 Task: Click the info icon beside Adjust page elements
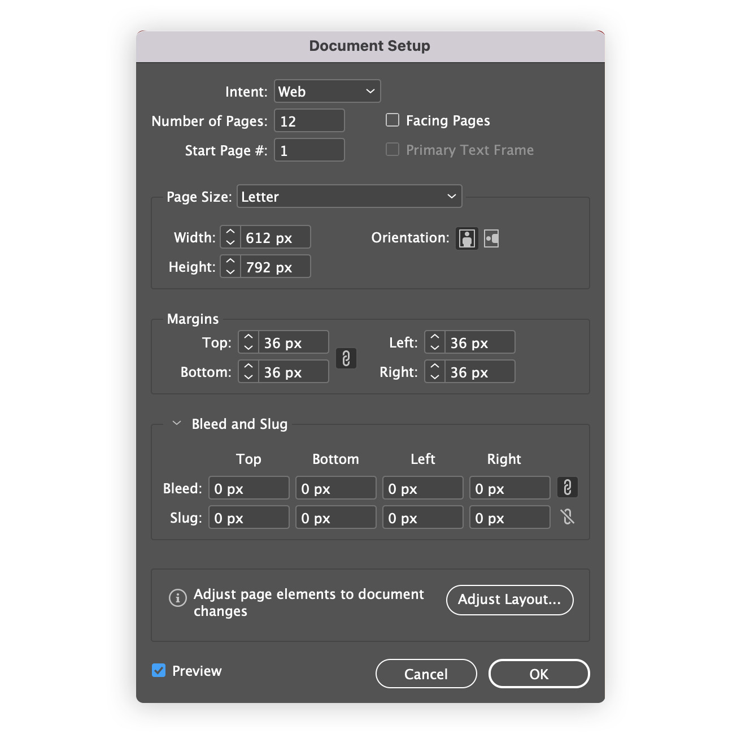click(178, 597)
